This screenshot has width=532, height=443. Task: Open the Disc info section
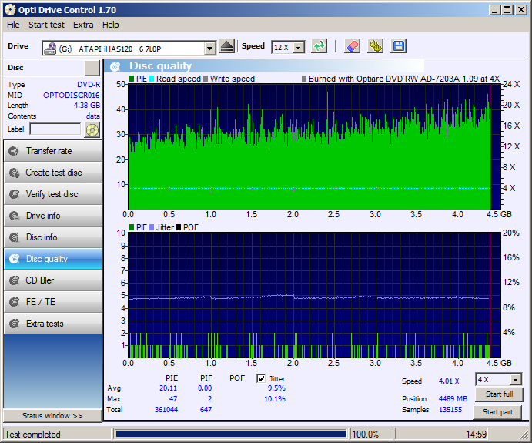pyautogui.click(x=53, y=237)
